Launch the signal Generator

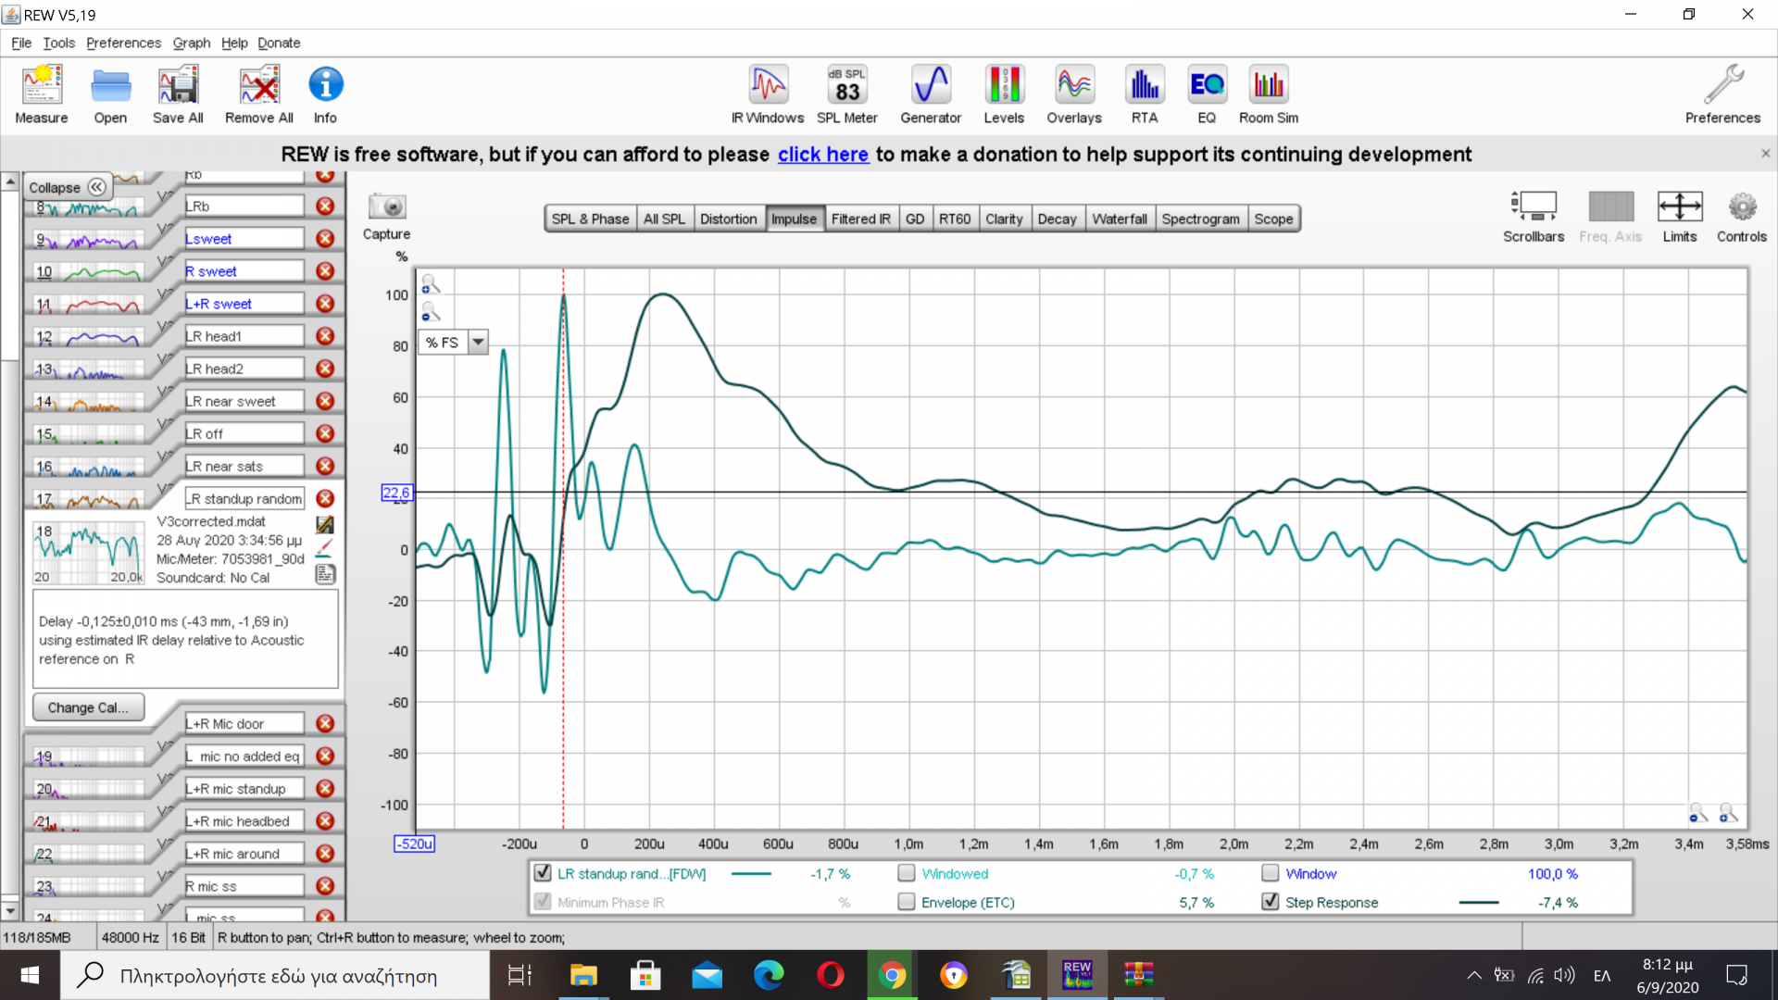930,94
